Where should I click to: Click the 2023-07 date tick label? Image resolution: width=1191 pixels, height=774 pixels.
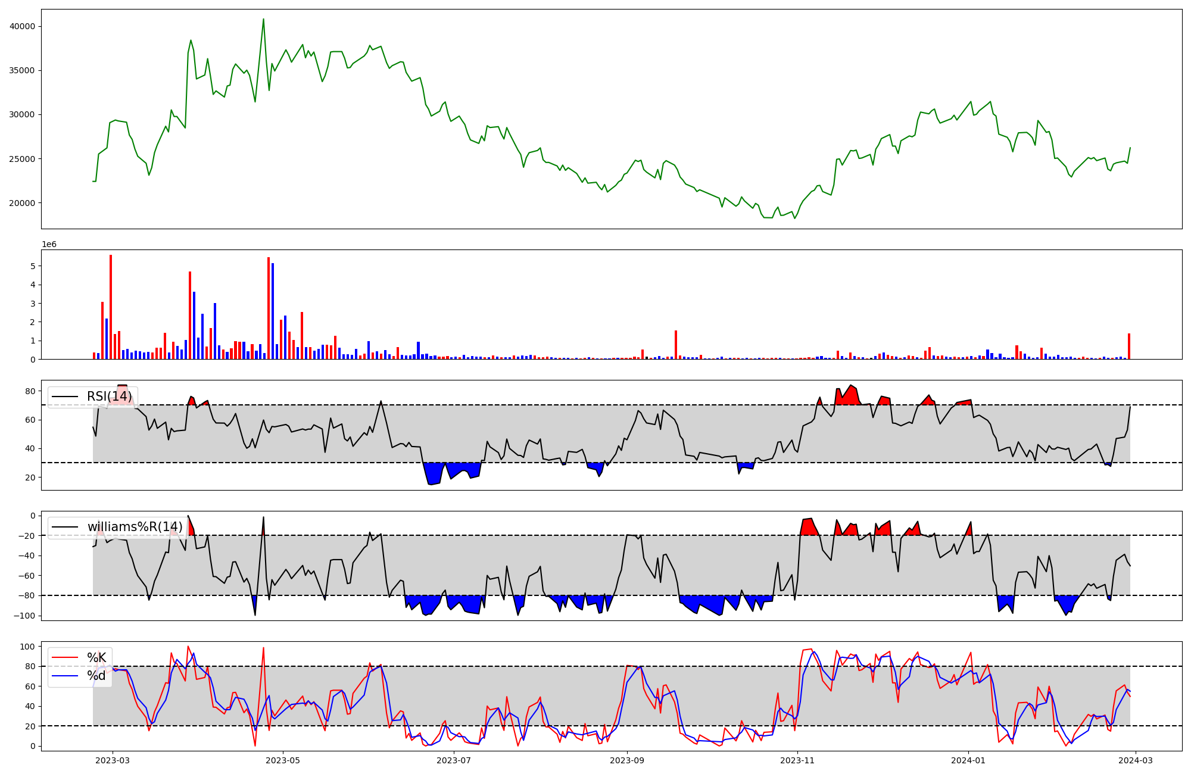454,760
